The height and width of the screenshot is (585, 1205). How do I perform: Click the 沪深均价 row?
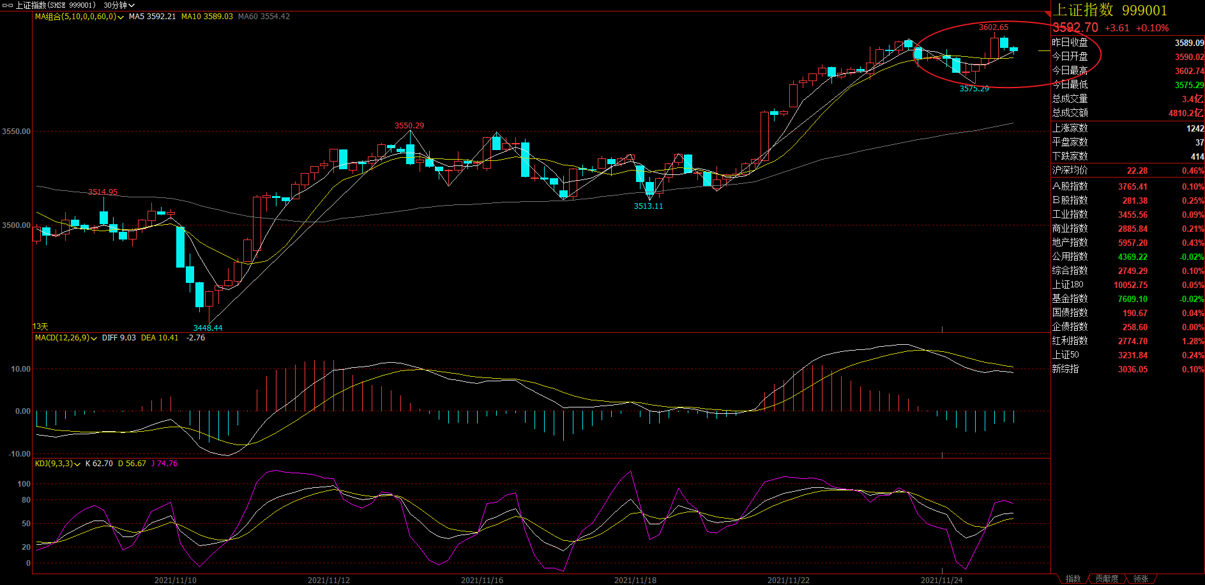tap(1127, 171)
